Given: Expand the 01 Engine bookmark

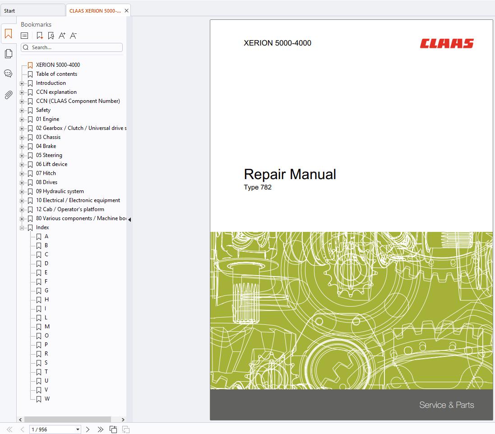Looking at the screenshot, I should (22, 120).
